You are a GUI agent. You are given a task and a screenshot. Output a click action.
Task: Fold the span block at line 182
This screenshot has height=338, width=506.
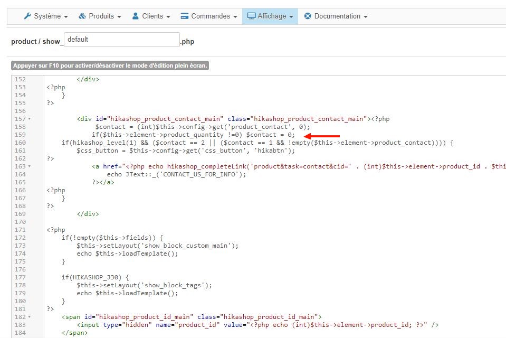tap(29, 317)
